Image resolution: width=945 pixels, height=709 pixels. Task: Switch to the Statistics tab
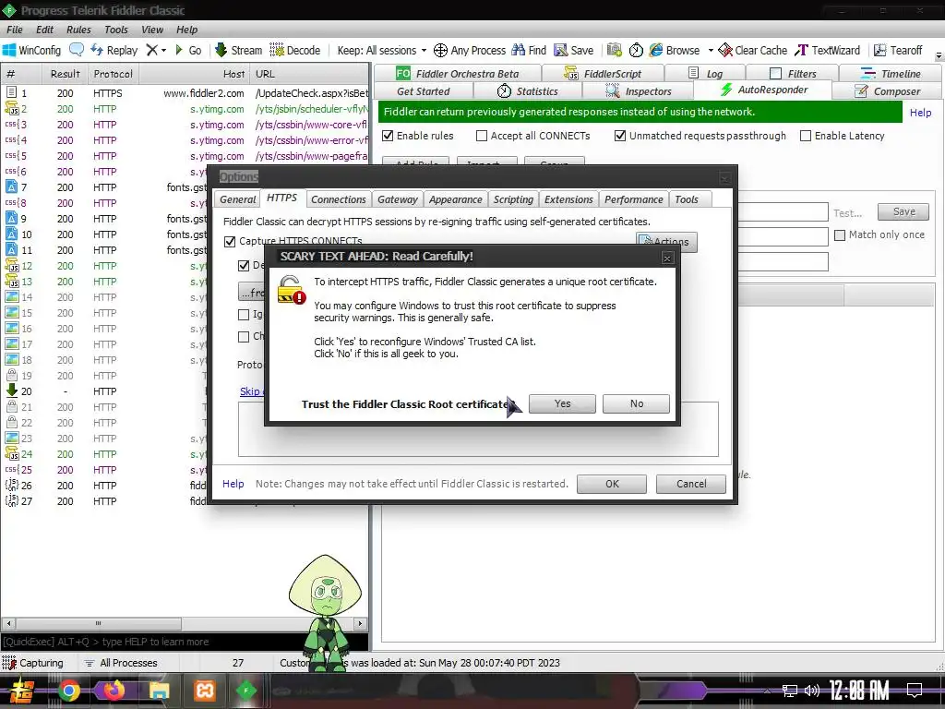point(527,91)
